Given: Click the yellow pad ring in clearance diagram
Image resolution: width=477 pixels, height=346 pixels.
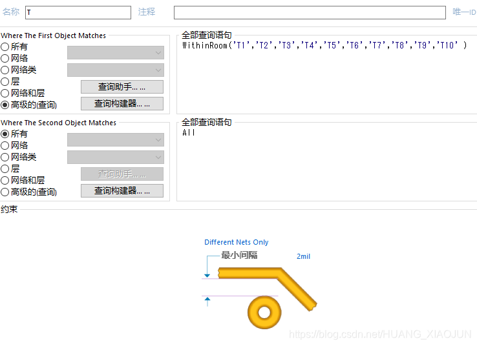Looking at the screenshot, I should point(264,312).
